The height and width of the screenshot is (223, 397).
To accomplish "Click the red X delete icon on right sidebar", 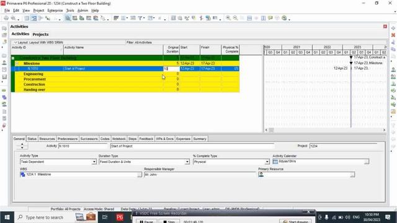I will click(393, 35).
